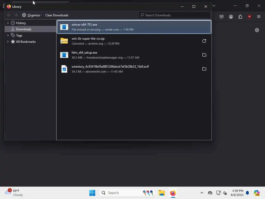
Task: Click the display network tray icon
Action: (218, 193)
